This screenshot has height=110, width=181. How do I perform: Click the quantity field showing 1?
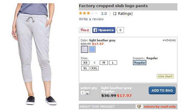(x=83, y=93)
